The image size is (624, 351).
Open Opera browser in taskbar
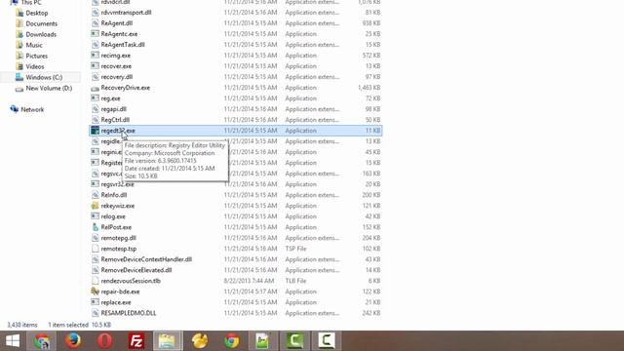click(104, 341)
